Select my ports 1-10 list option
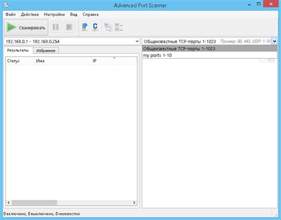Viewport: 281px width, 220px height. click(209, 55)
